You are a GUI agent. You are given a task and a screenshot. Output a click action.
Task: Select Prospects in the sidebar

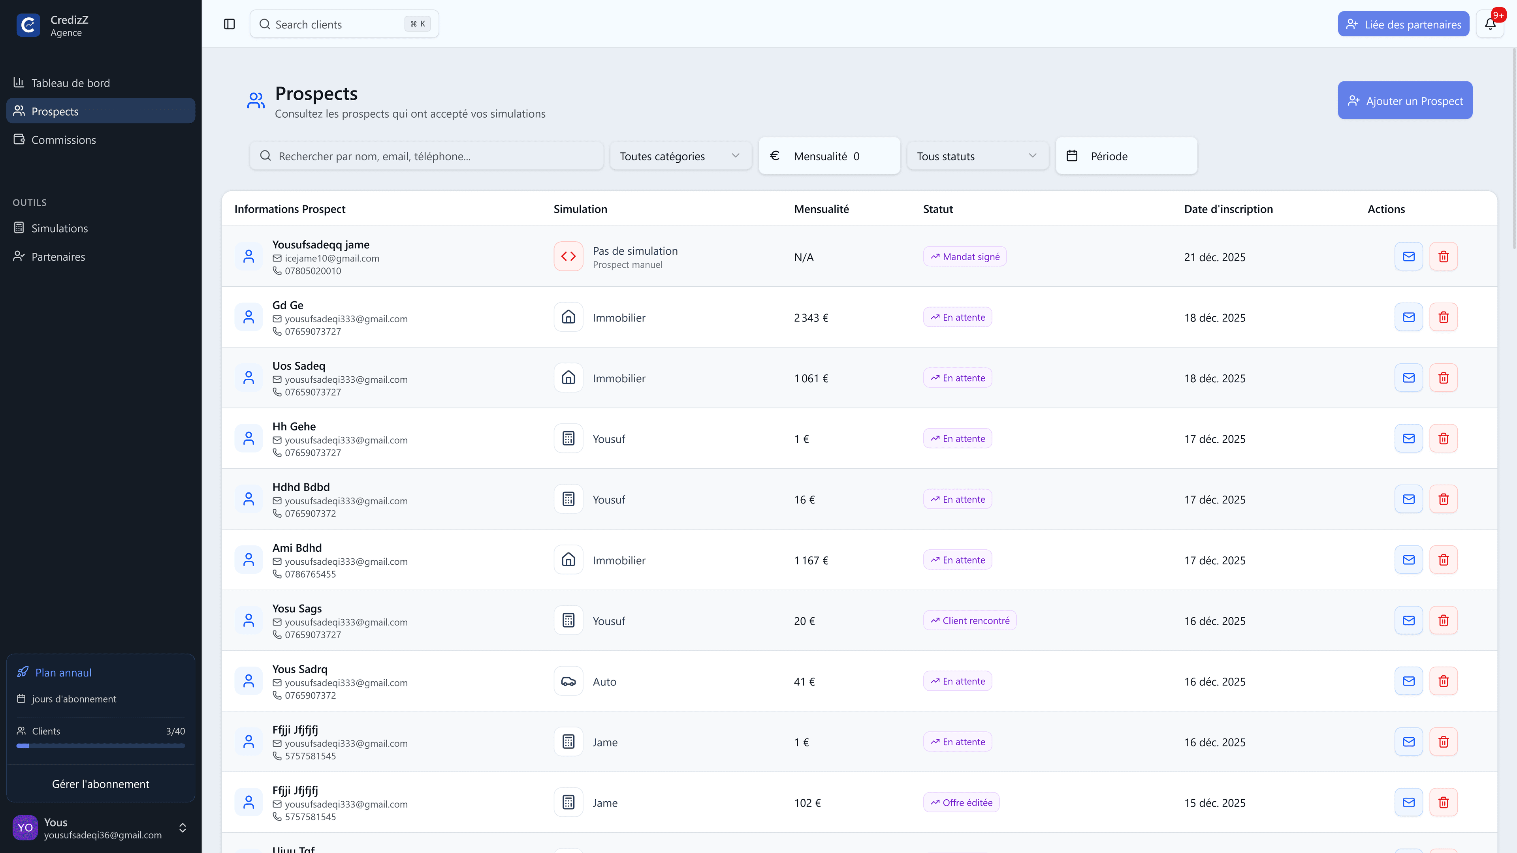click(x=101, y=111)
